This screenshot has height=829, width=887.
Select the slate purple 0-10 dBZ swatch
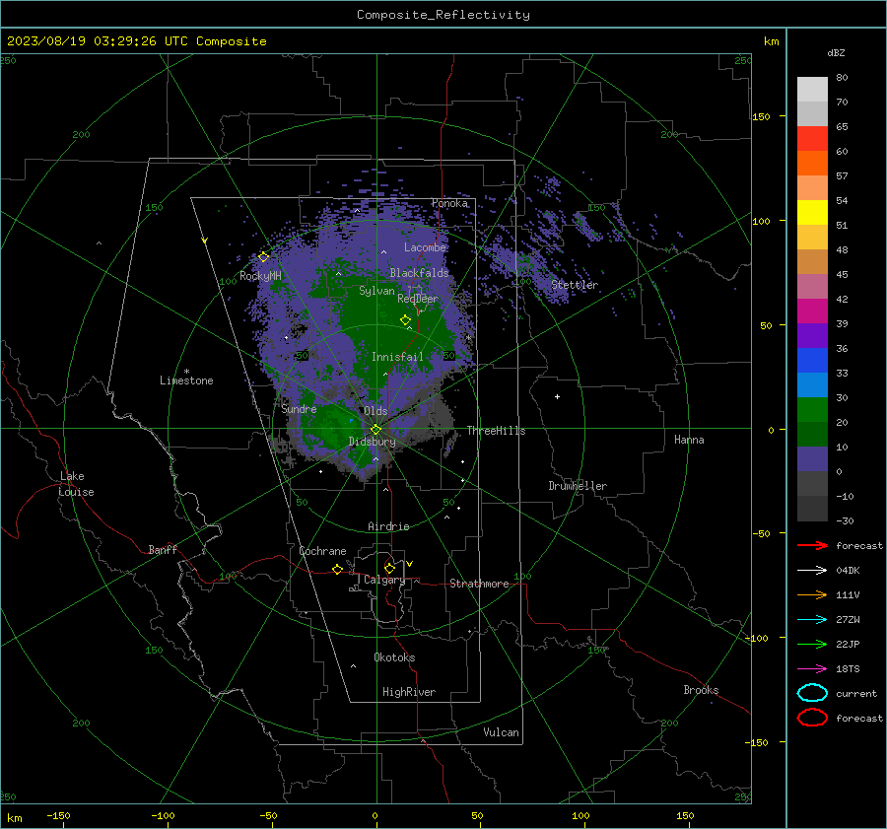812,459
